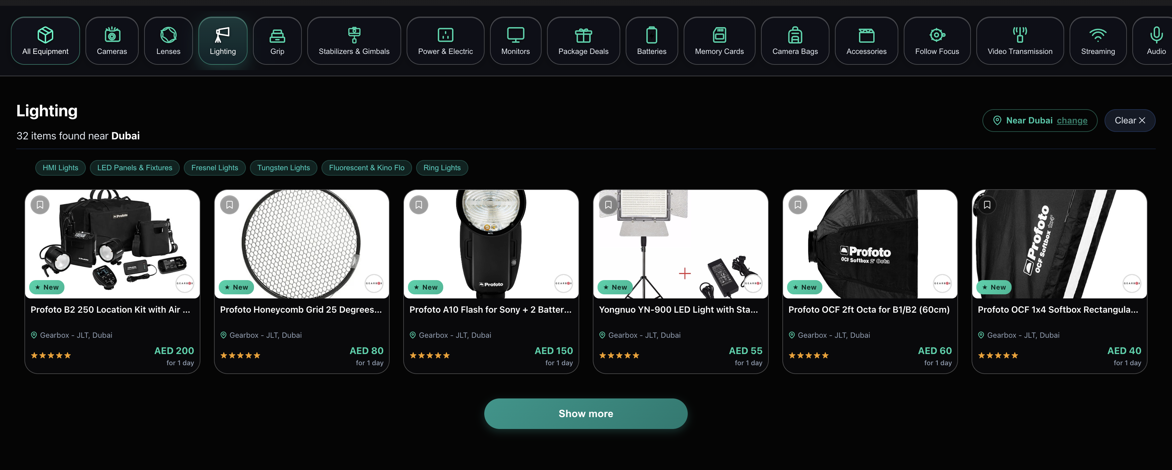Open Profoto B2 250 Location Kit thumbnail
1172x470 pixels.
point(112,244)
